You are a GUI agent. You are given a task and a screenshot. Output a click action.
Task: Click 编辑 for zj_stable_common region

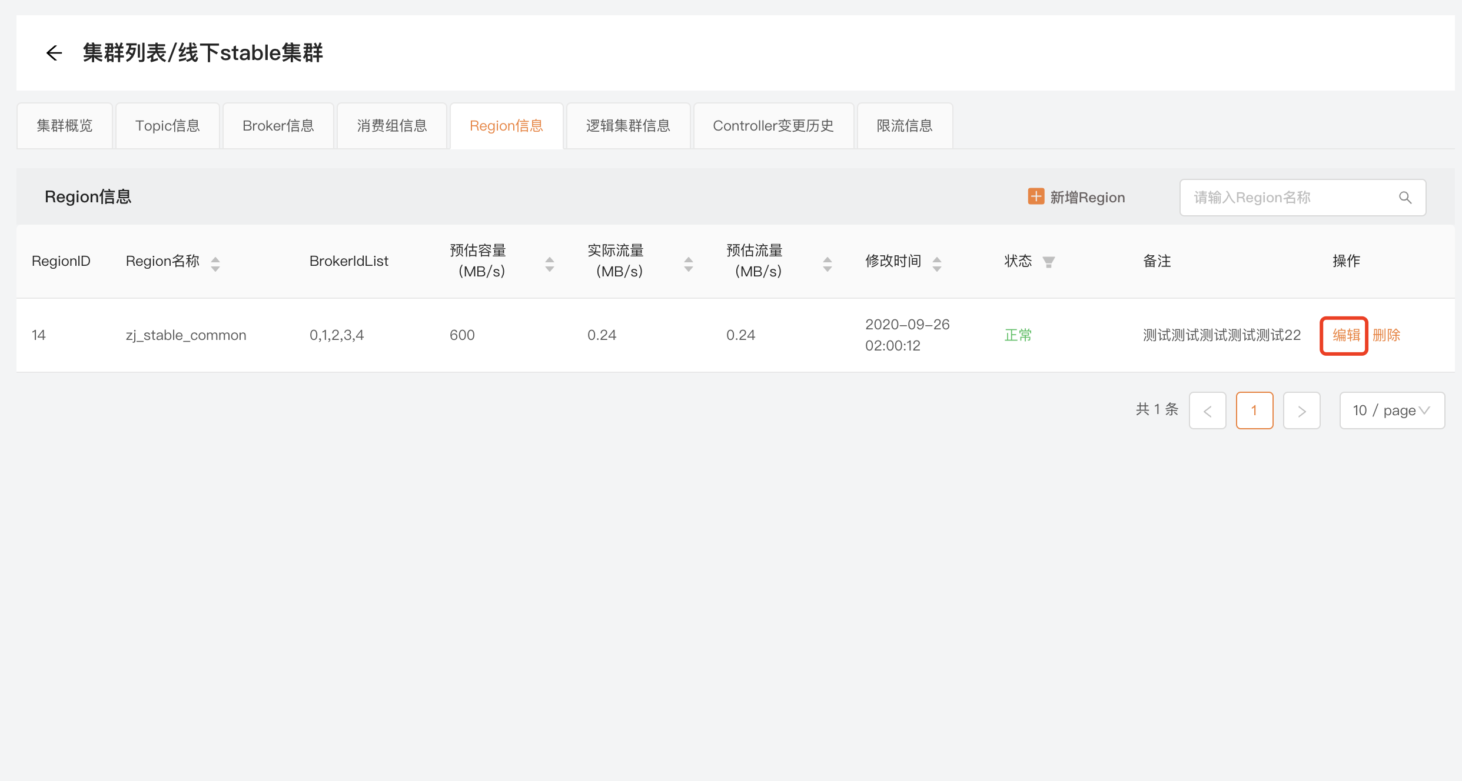(1346, 335)
